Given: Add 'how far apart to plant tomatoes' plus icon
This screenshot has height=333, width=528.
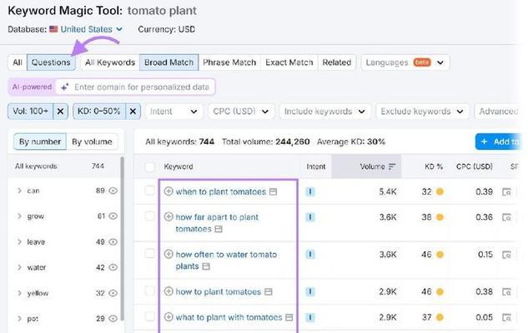Looking at the screenshot, I should click(168, 216).
